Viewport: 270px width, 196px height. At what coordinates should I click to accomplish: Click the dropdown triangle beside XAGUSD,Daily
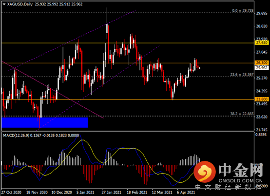4,4
